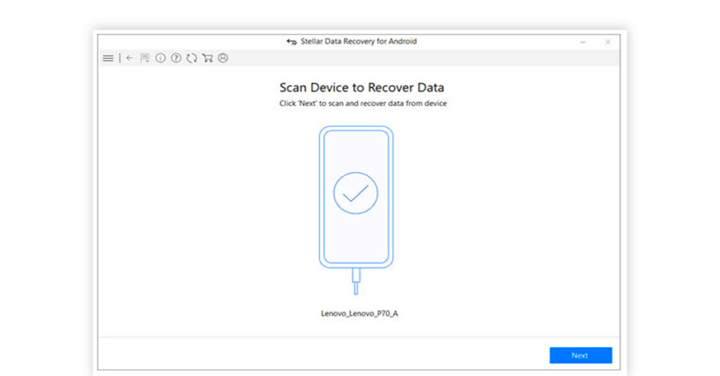The image size is (720, 376).
Task: Click the checkmark circle on the phone
Action: pos(356,193)
